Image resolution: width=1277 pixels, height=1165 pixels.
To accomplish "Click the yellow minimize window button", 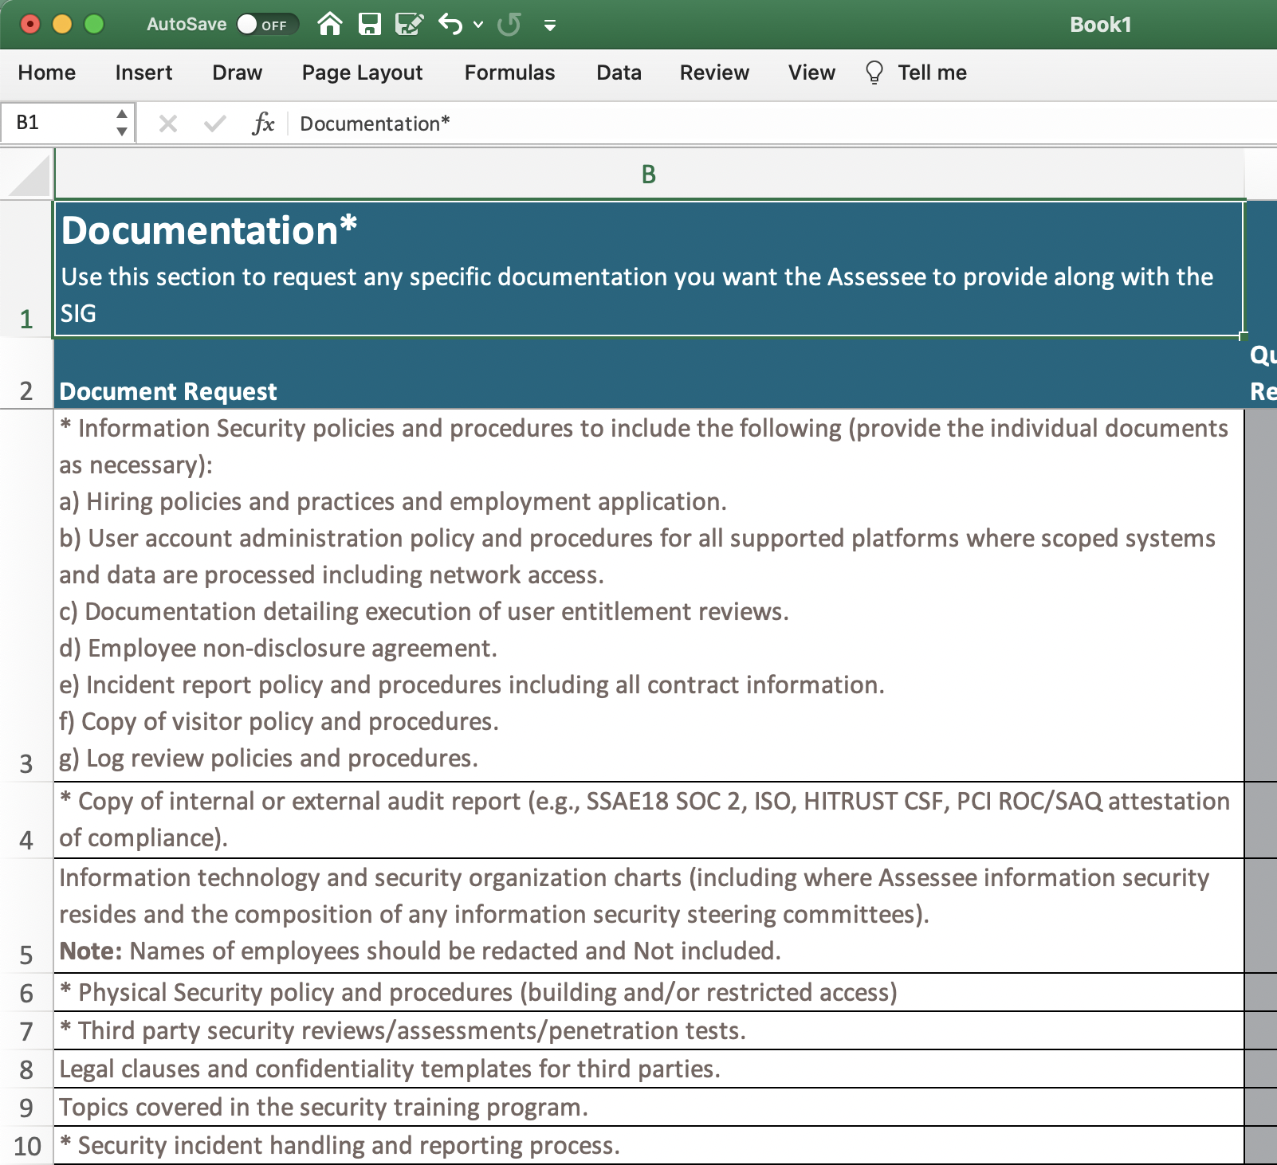I will pyautogui.click(x=62, y=24).
